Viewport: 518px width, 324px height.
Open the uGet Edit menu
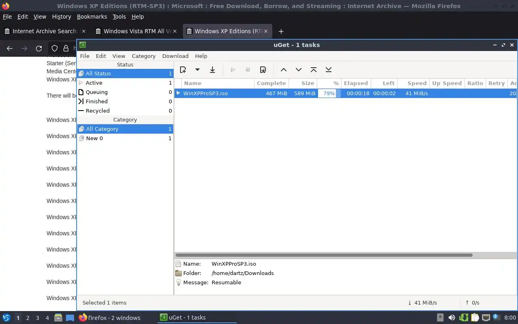point(101,56)
